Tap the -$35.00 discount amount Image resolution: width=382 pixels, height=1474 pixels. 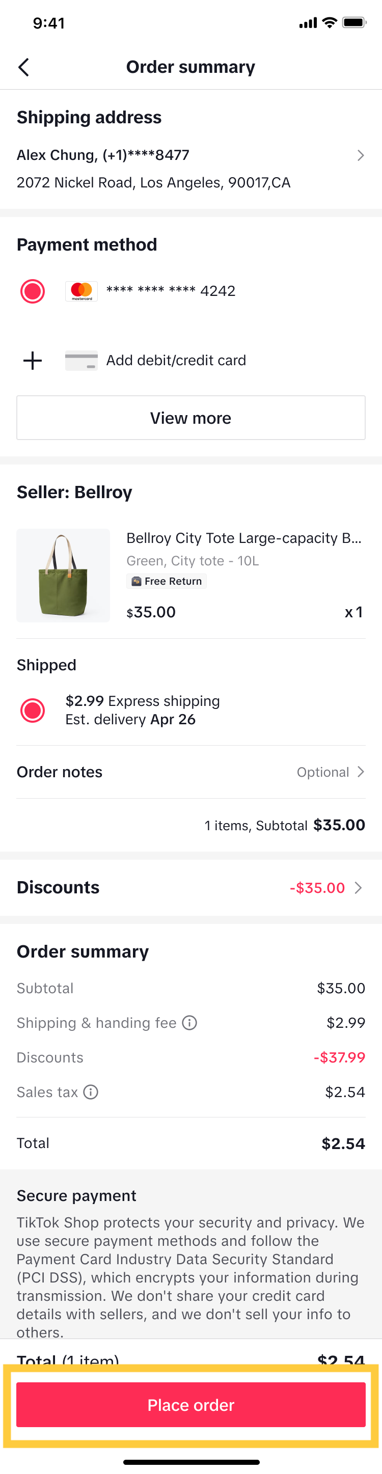(x=317, y=887)
